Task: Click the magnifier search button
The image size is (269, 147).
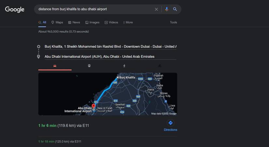Action: coord(175,9)
